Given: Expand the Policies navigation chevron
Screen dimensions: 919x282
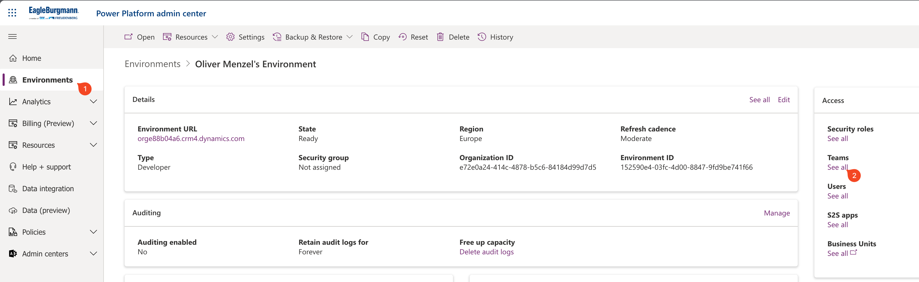Looking at the screenshot, I should click(x=93, y=232).
